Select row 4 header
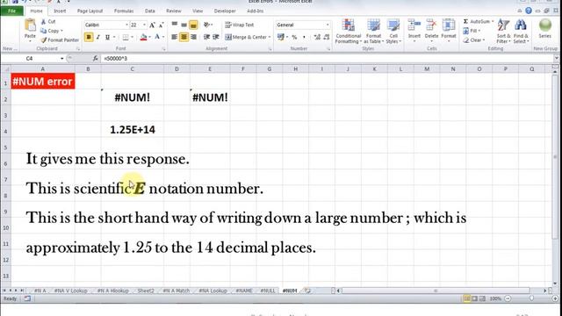This screenshot has width=562, height=316. pyautogui.click(x=5, y=132)
